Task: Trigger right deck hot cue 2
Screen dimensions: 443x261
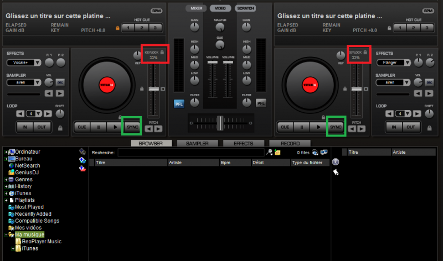Action: [413, 28]
